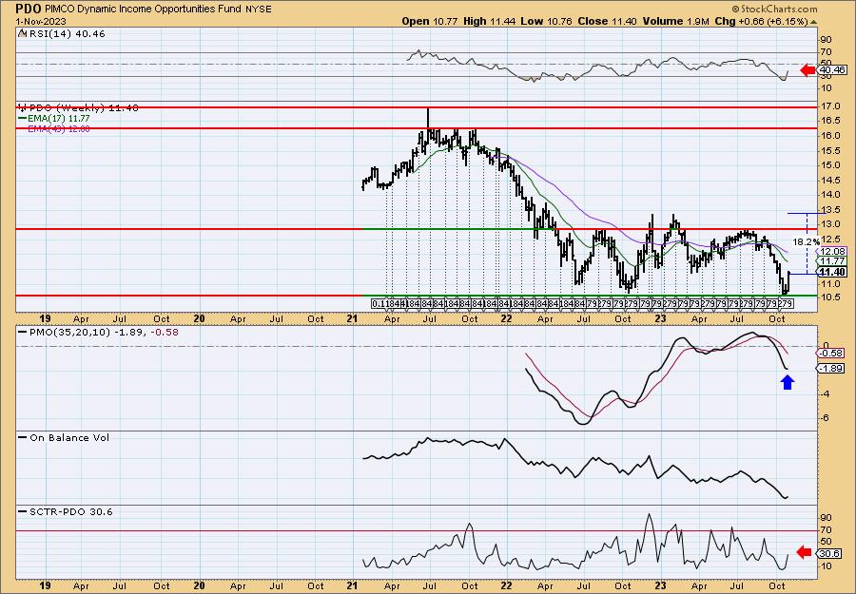Click the 17.0 price axis label
Viewport: 856px width, 594px height.
click(x=830, y=105)
